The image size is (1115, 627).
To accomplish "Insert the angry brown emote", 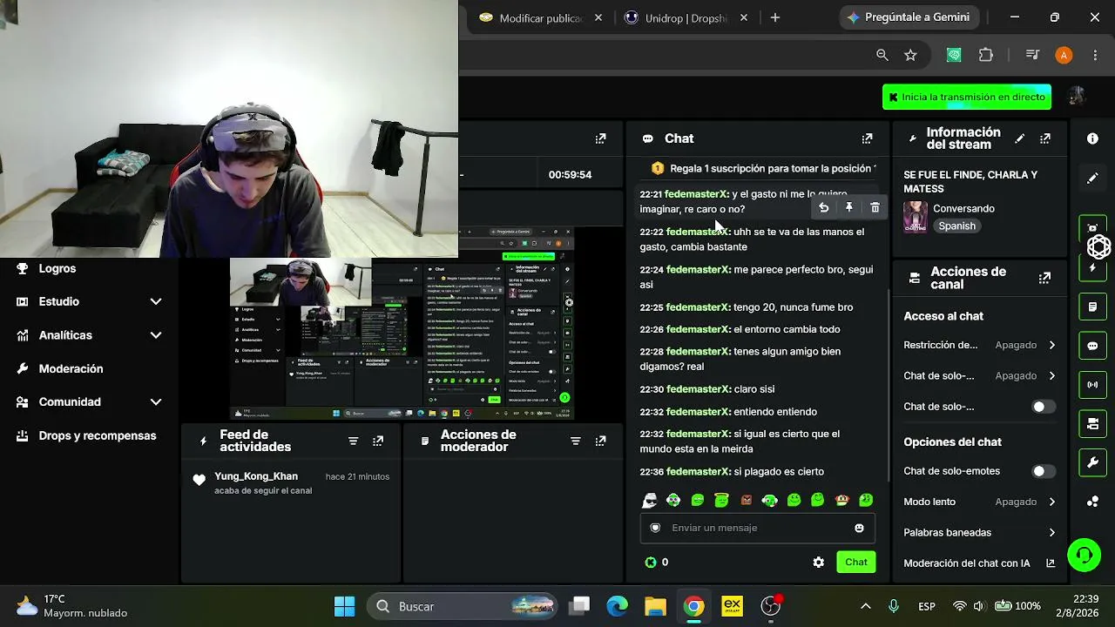I will tap(746, 501).
